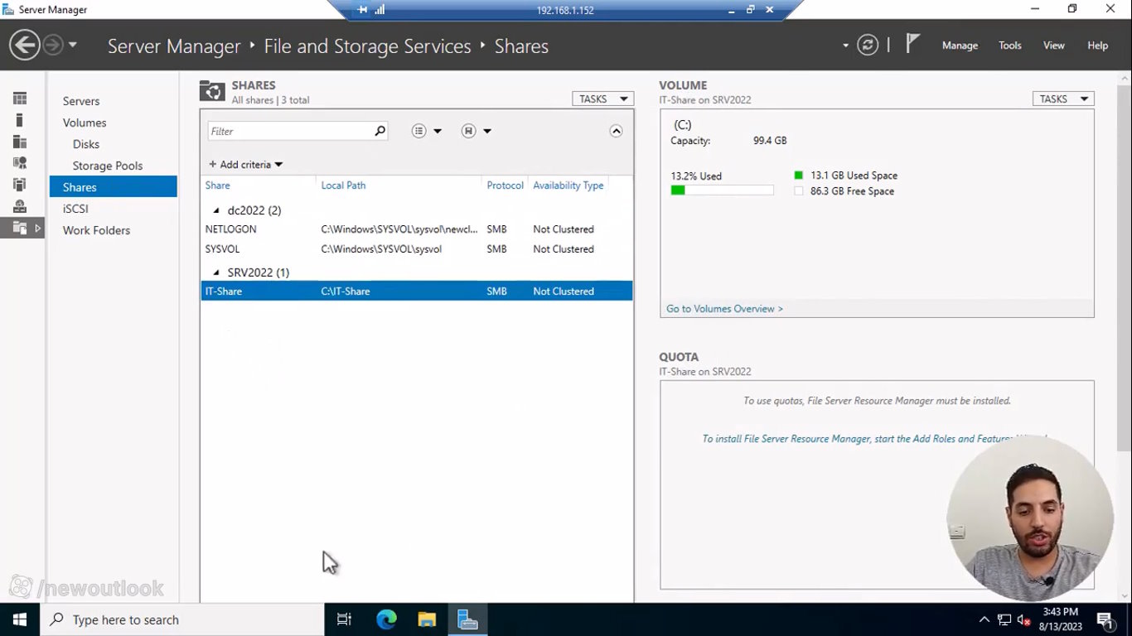Select the File and Storage Services icon
1132x636 pixels.
point(20,228)
